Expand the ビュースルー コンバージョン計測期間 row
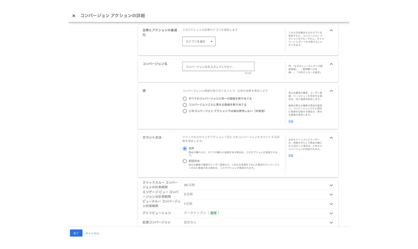Image resolution: width=418 pixels, height=249 pixels. click(x=331, y=204)
